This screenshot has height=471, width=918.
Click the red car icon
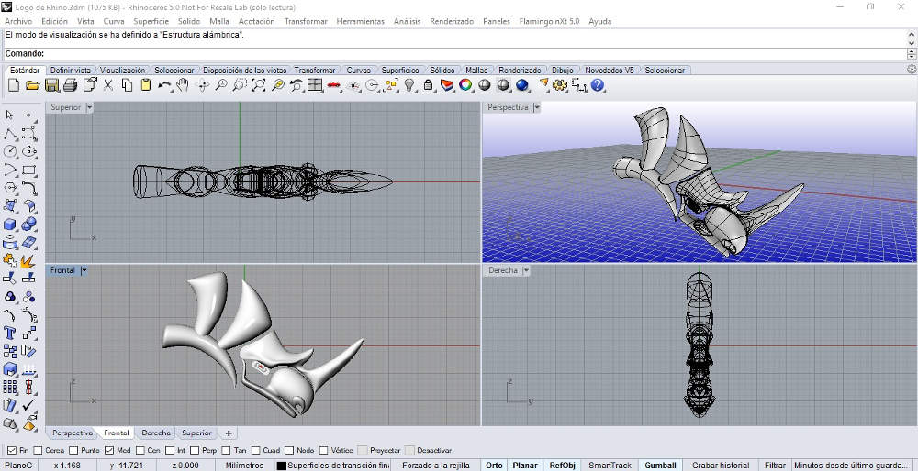(334, 85)
